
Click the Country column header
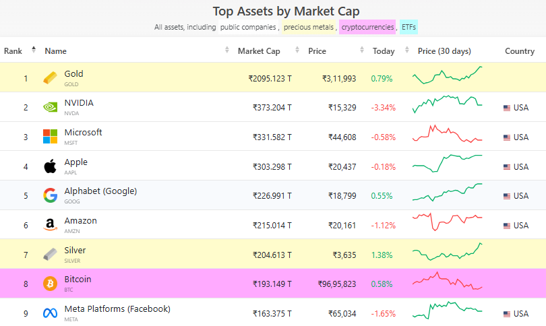pos(520,51)
